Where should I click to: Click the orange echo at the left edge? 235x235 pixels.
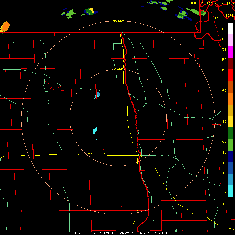click(x=5, y=27)
